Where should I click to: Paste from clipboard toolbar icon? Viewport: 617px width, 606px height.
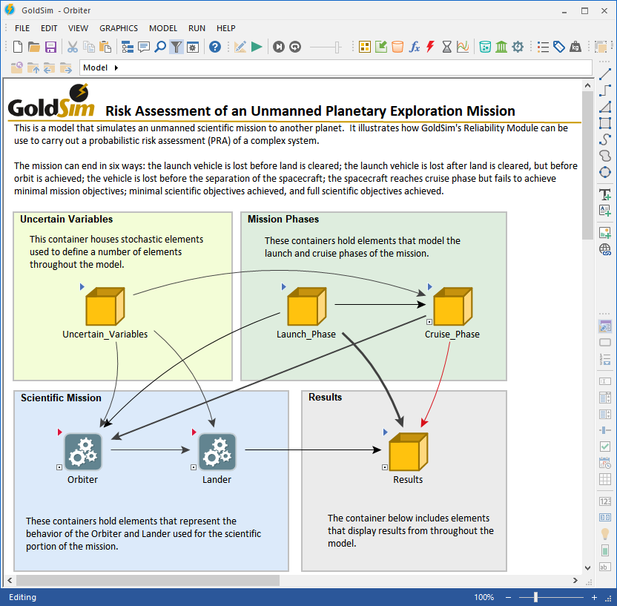coord(105,47)
